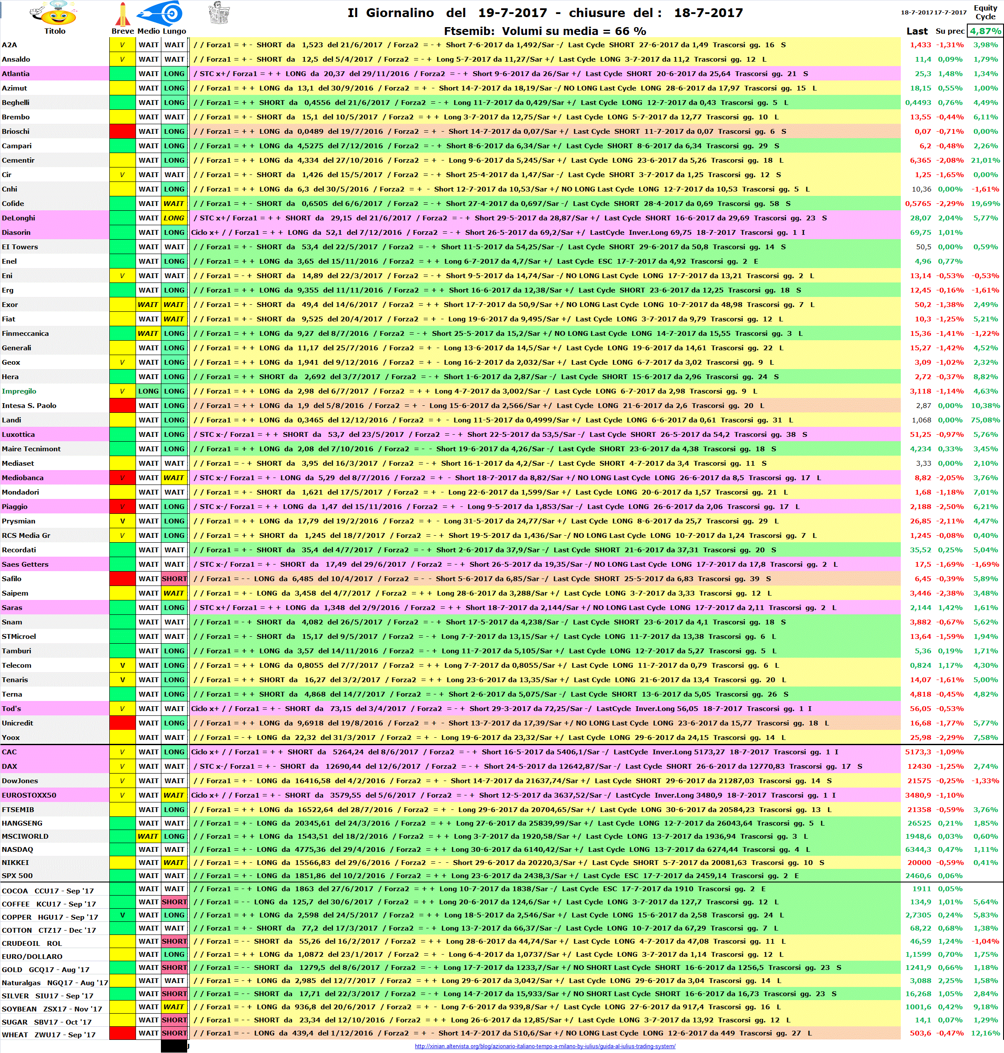Select the Brioschi red Breve cell
Viewport: 1004px width, 1053px height.
tap(122, 132)
